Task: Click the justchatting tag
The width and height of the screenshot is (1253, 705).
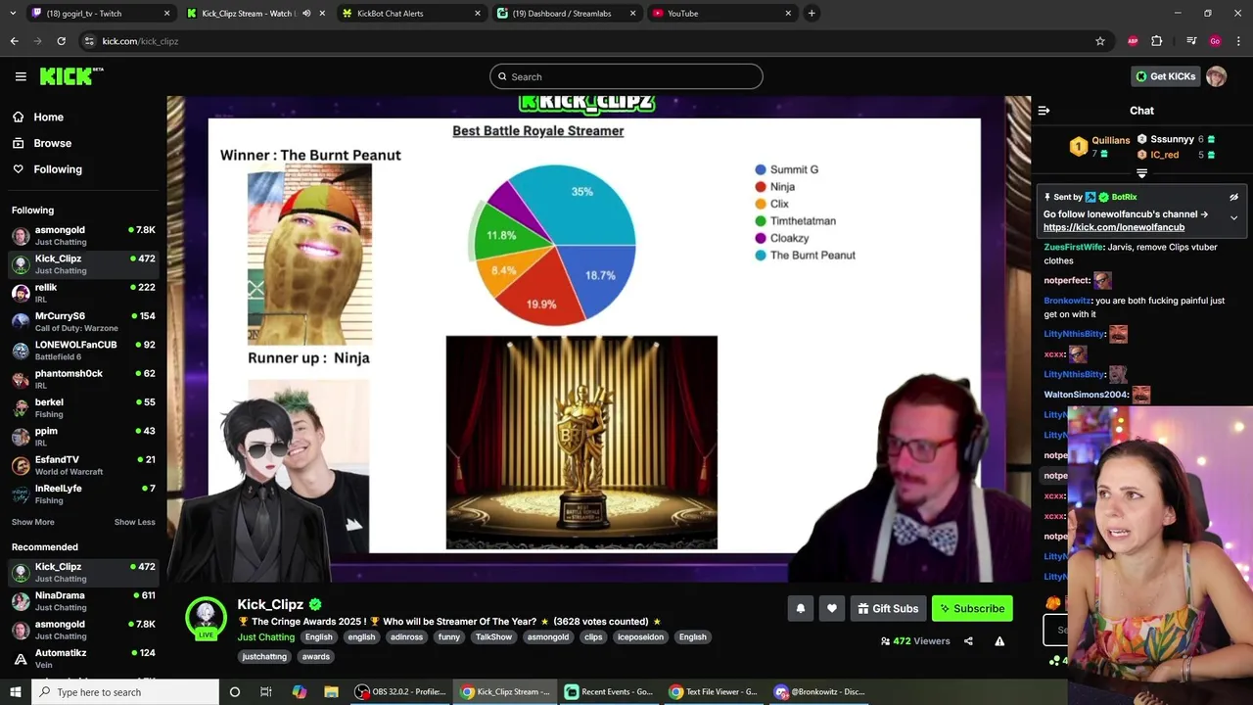Action: (x=264, y=657)
